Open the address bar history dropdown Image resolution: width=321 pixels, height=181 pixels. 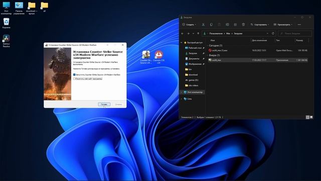tap(267, 34)
